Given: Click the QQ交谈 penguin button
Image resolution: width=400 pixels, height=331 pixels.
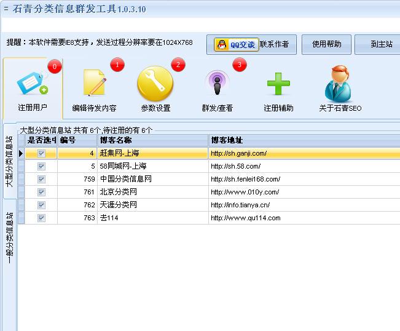Looking at the screenshot, I should click(237, 45).
